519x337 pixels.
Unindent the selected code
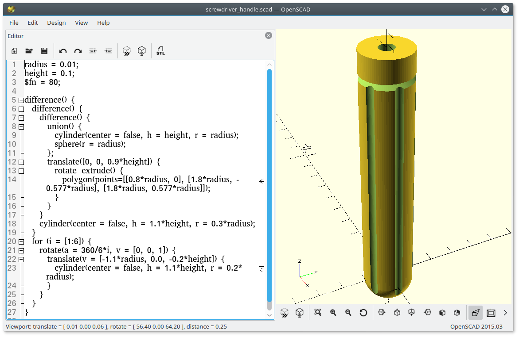pyautogui.click(x=93, y=51)
